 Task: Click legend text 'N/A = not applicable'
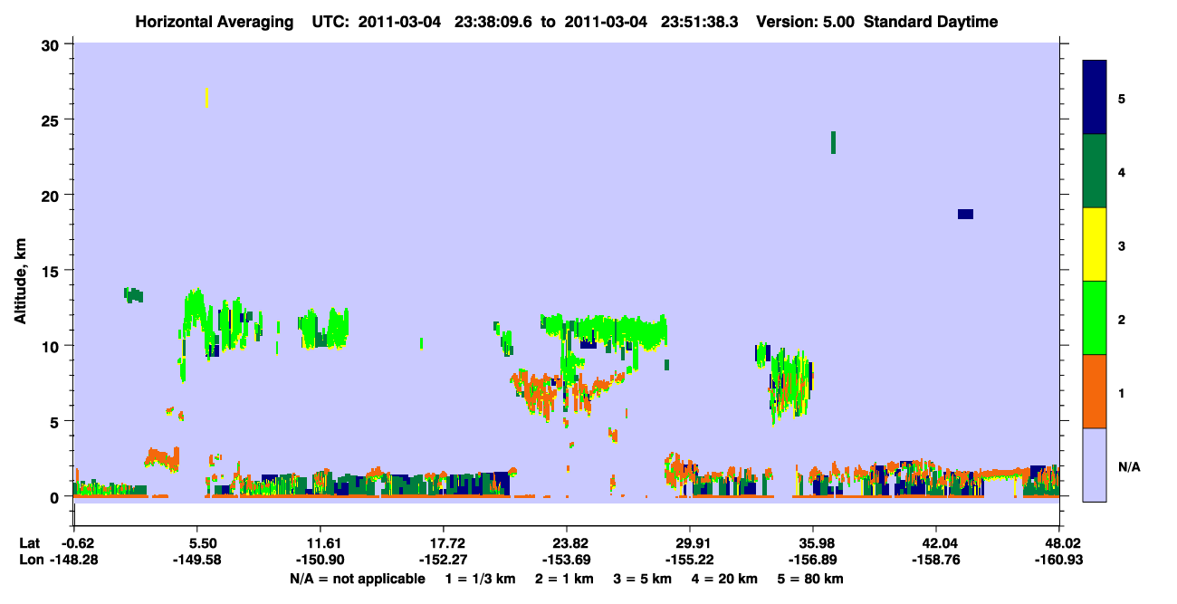pyautogui.click(x=357, y=579)
